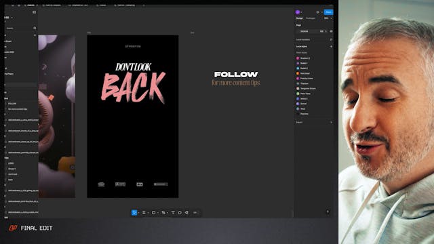
Task: Open the zoom percentage dropdown
Action: (328, 18)
